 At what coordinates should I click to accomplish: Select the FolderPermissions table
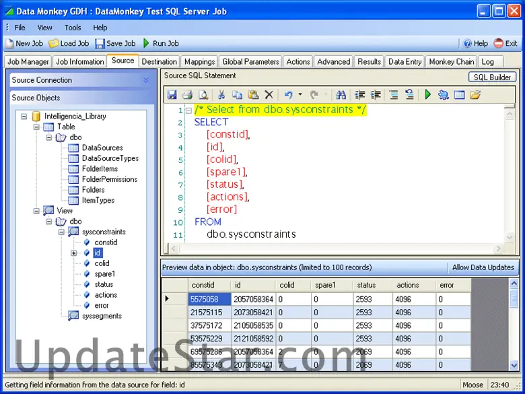[110, 179]
